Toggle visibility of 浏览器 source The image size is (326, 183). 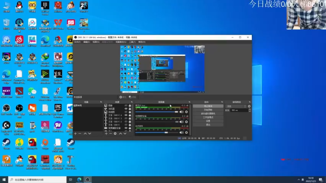tap(126, 109)
